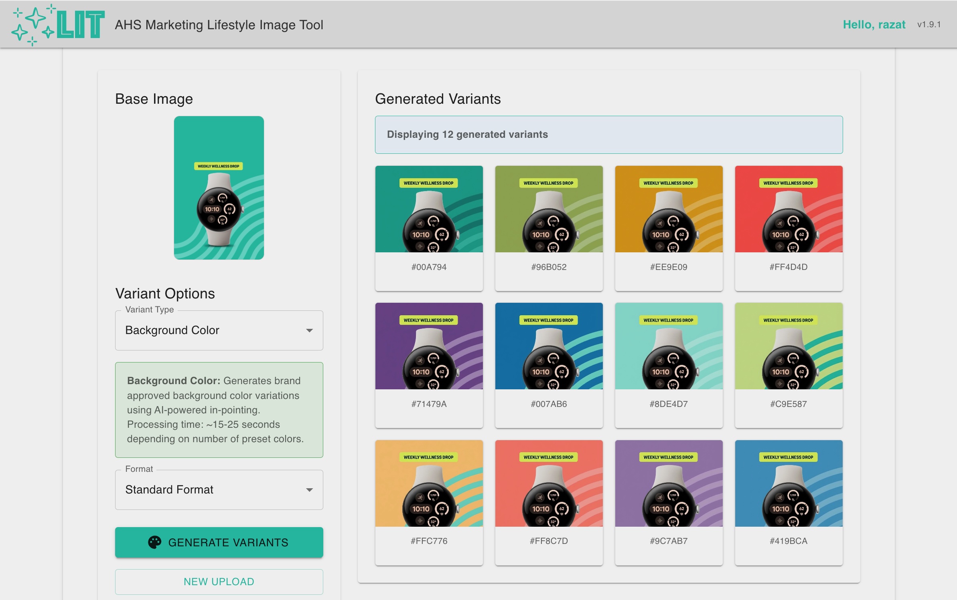Pick the #FFC776 peach variant
The height and width of the screenshot is (600, 957).
pos(429,483)
